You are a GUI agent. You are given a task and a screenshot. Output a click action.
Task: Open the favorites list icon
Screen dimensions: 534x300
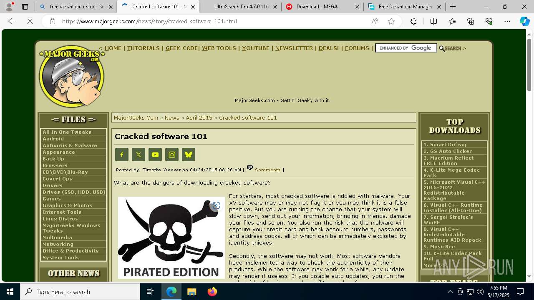[x=452, y=21]
